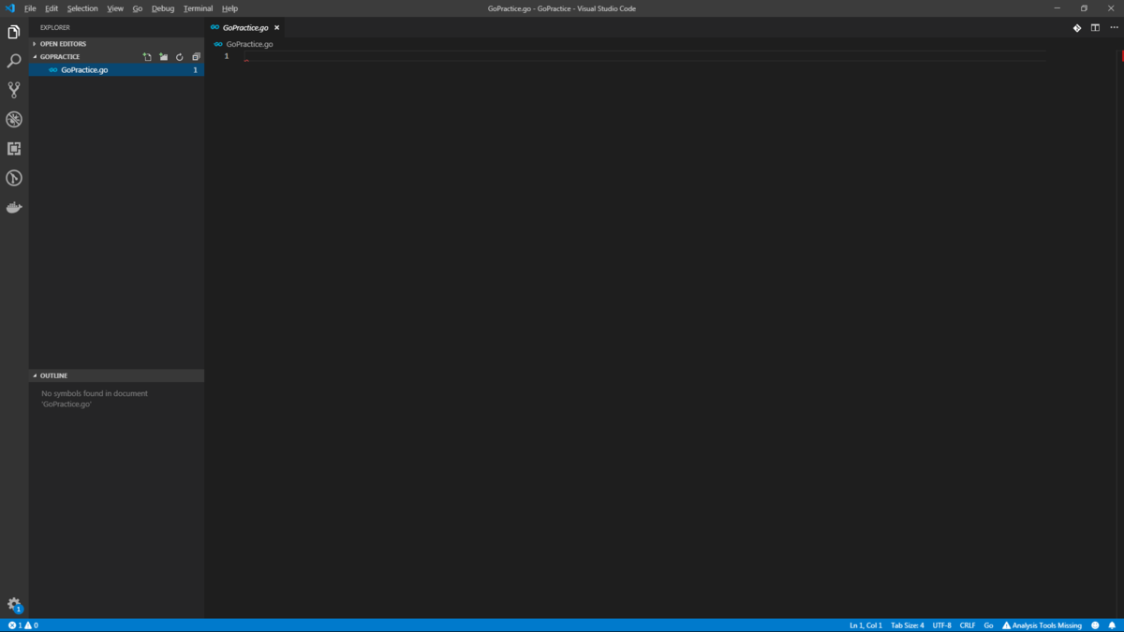Restore down the window from title bar
Screen dimensions: 1124x632
[1084, 8]
